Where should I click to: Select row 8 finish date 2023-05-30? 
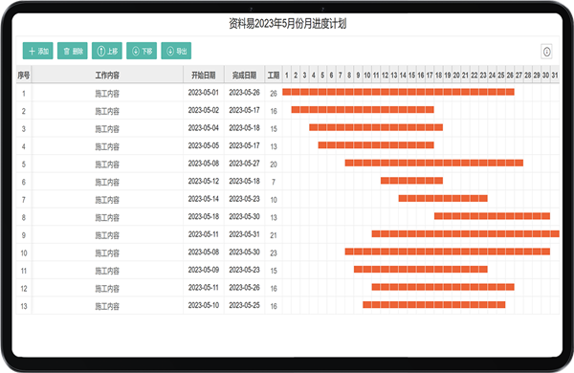[x=244, y=217]
